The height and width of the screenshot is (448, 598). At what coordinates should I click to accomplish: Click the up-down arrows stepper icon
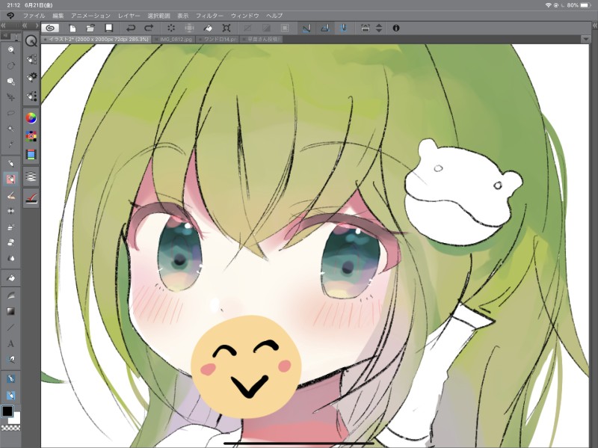tap(379, 28)
